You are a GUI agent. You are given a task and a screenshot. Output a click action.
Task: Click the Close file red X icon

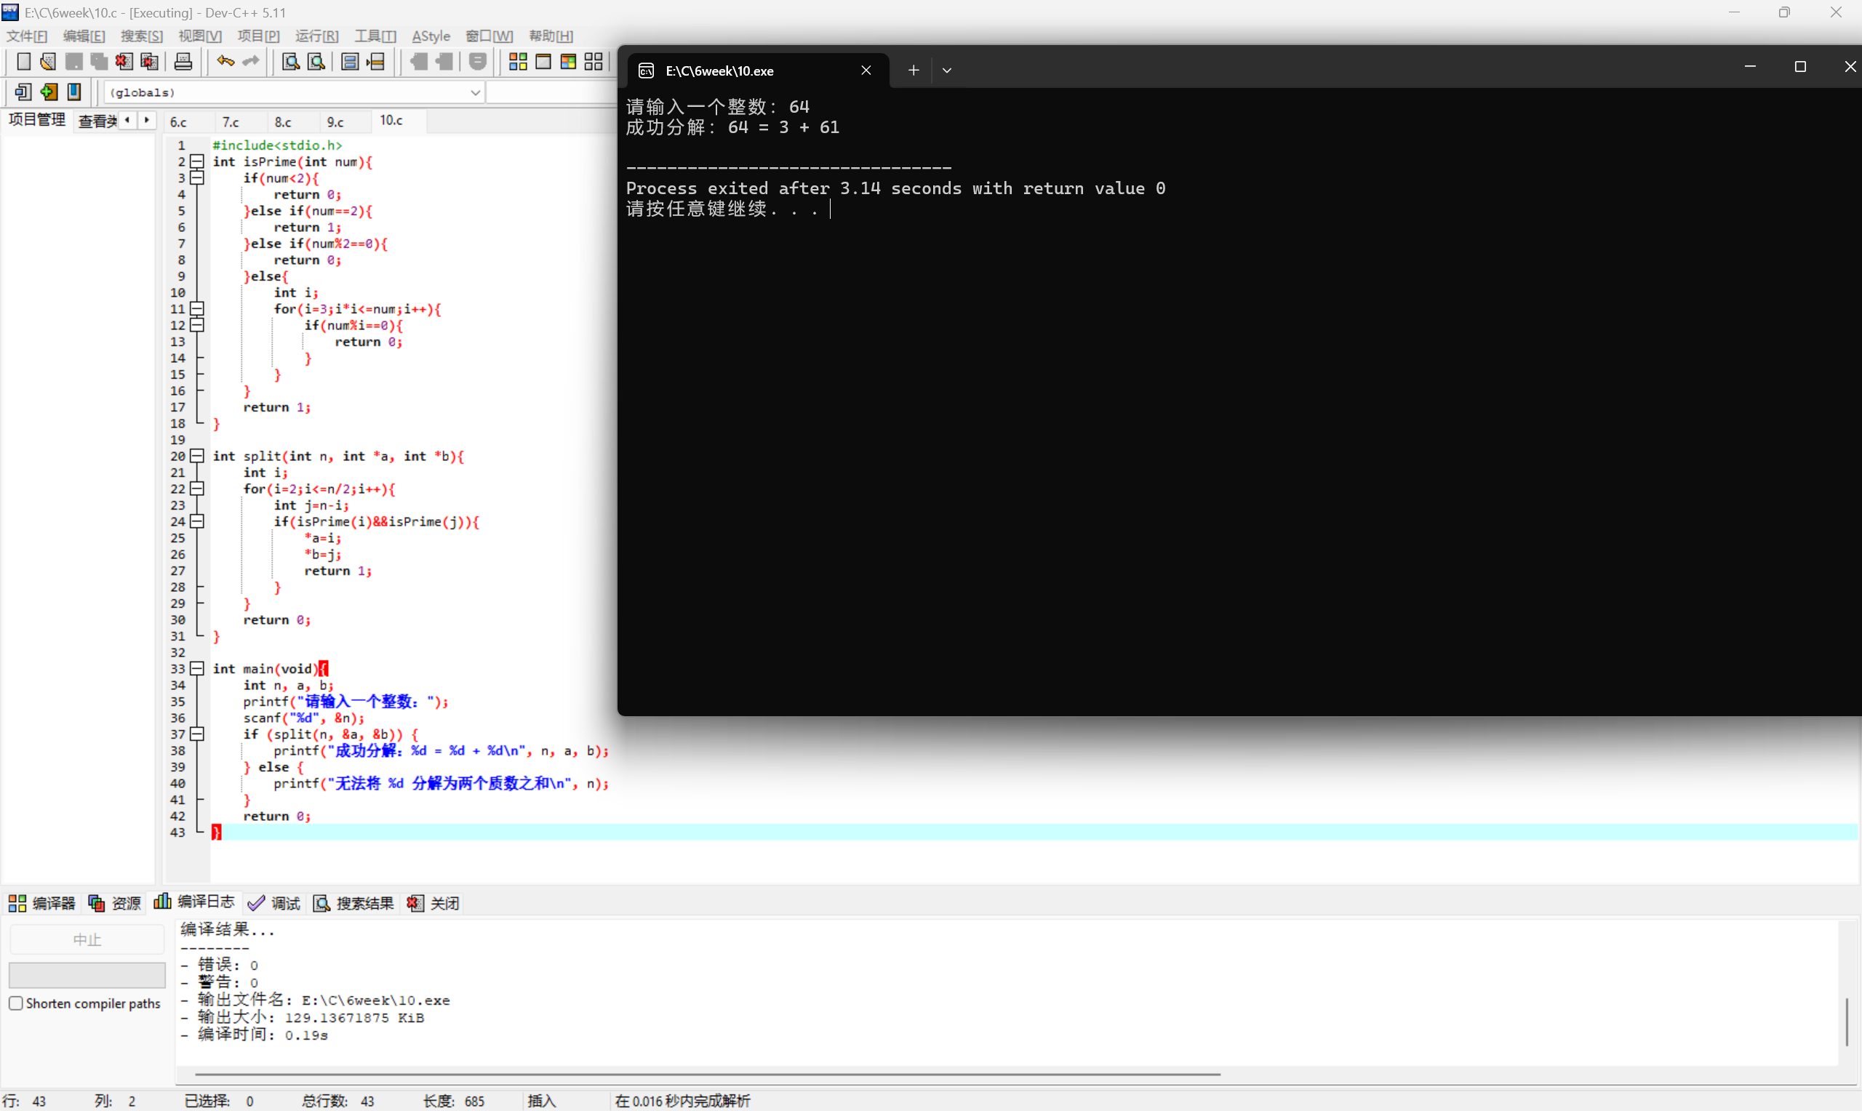pyautogui.click(x=124, y=61)
